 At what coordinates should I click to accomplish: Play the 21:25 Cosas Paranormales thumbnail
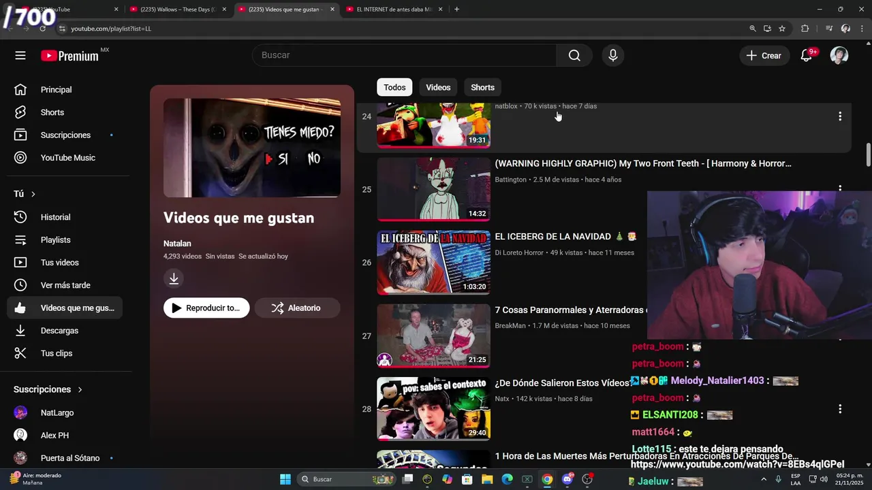[x=433, y=336]
